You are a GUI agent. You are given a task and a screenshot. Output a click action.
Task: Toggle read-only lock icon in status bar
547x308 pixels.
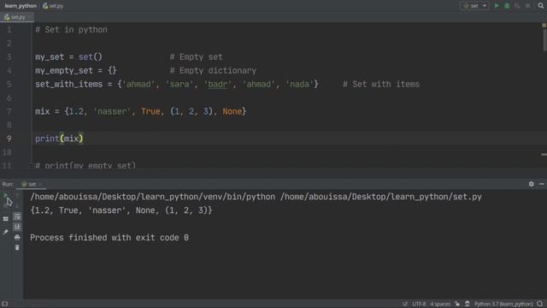pos(457,304)
